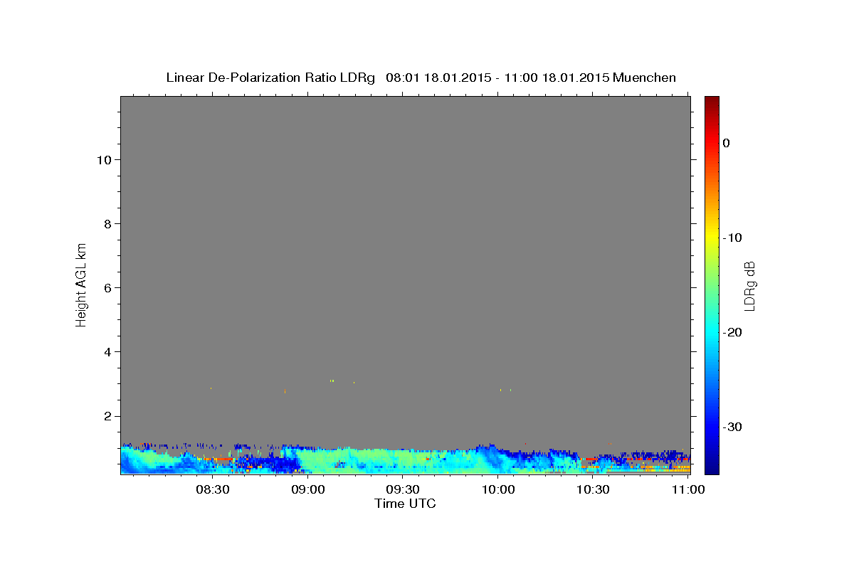Click the 'Time UTC' axis label
The width and height of the screenshot is (854, 569).
(405, 504)
